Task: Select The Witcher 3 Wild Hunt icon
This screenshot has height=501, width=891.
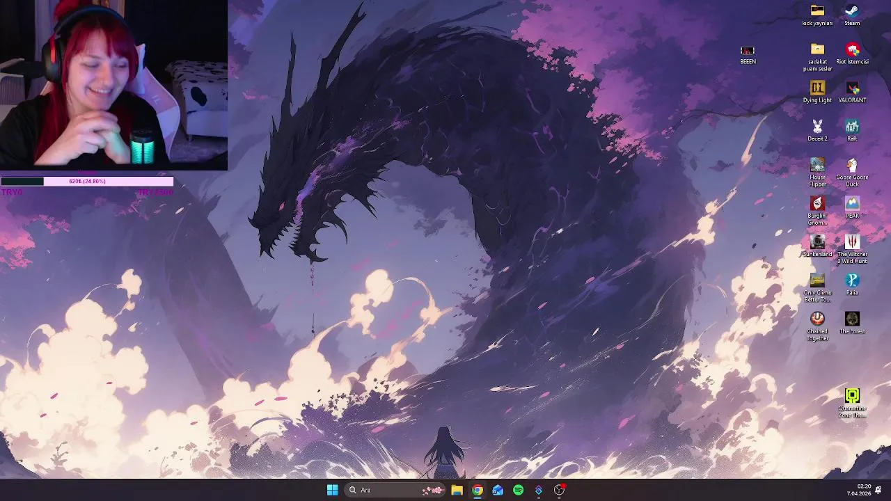Action: pyautogui.click(x=852, y=249)
